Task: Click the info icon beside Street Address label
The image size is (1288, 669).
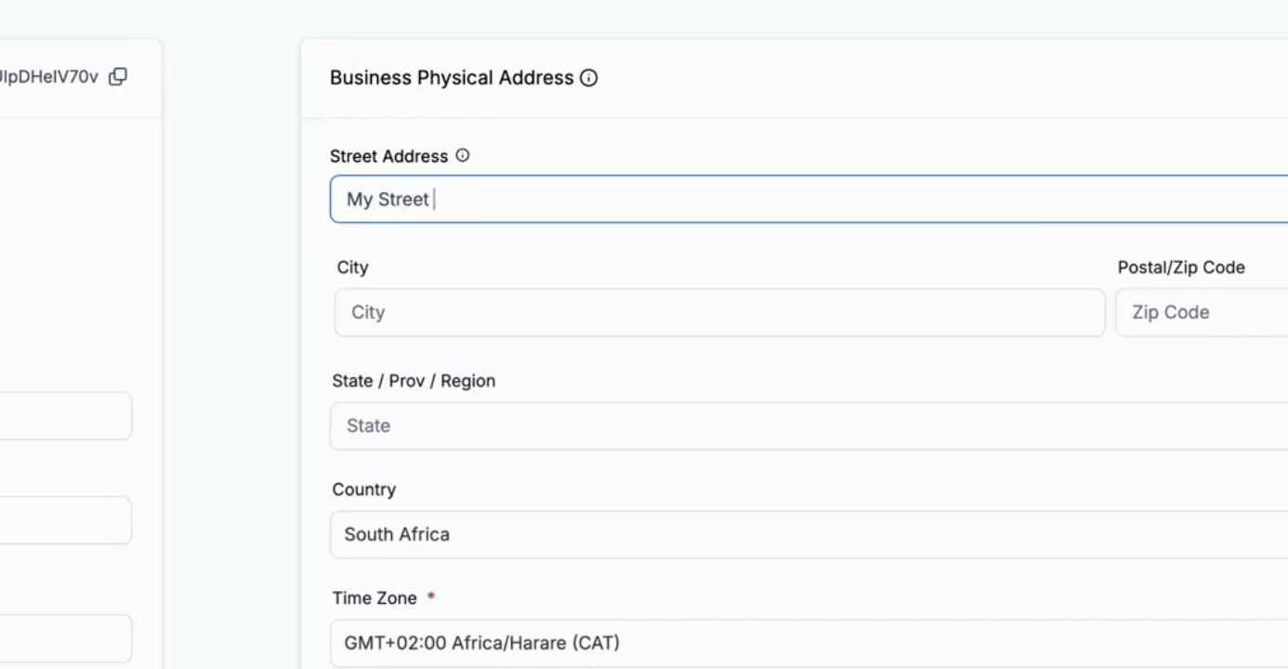Action: [463, 156]
